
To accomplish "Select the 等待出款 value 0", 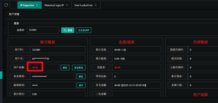I will [115, 76].
